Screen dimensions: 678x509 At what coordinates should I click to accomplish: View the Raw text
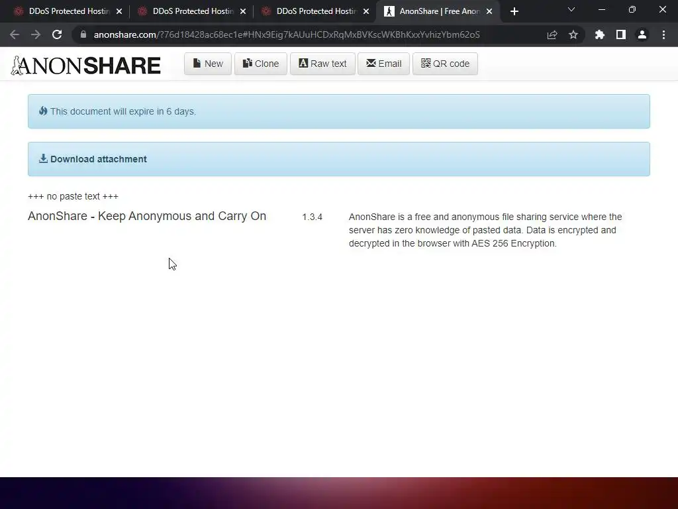pos(322,64)
